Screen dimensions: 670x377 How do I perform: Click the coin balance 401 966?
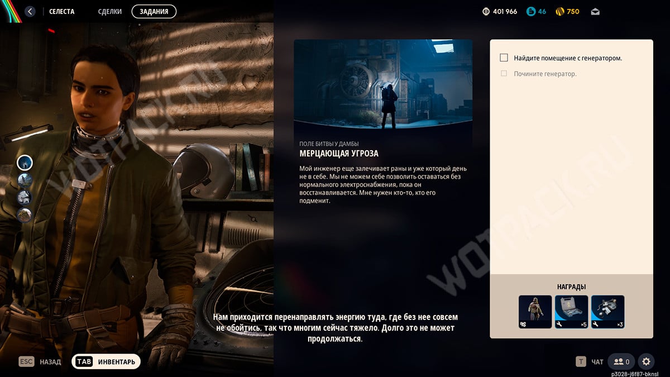point(500,11)
